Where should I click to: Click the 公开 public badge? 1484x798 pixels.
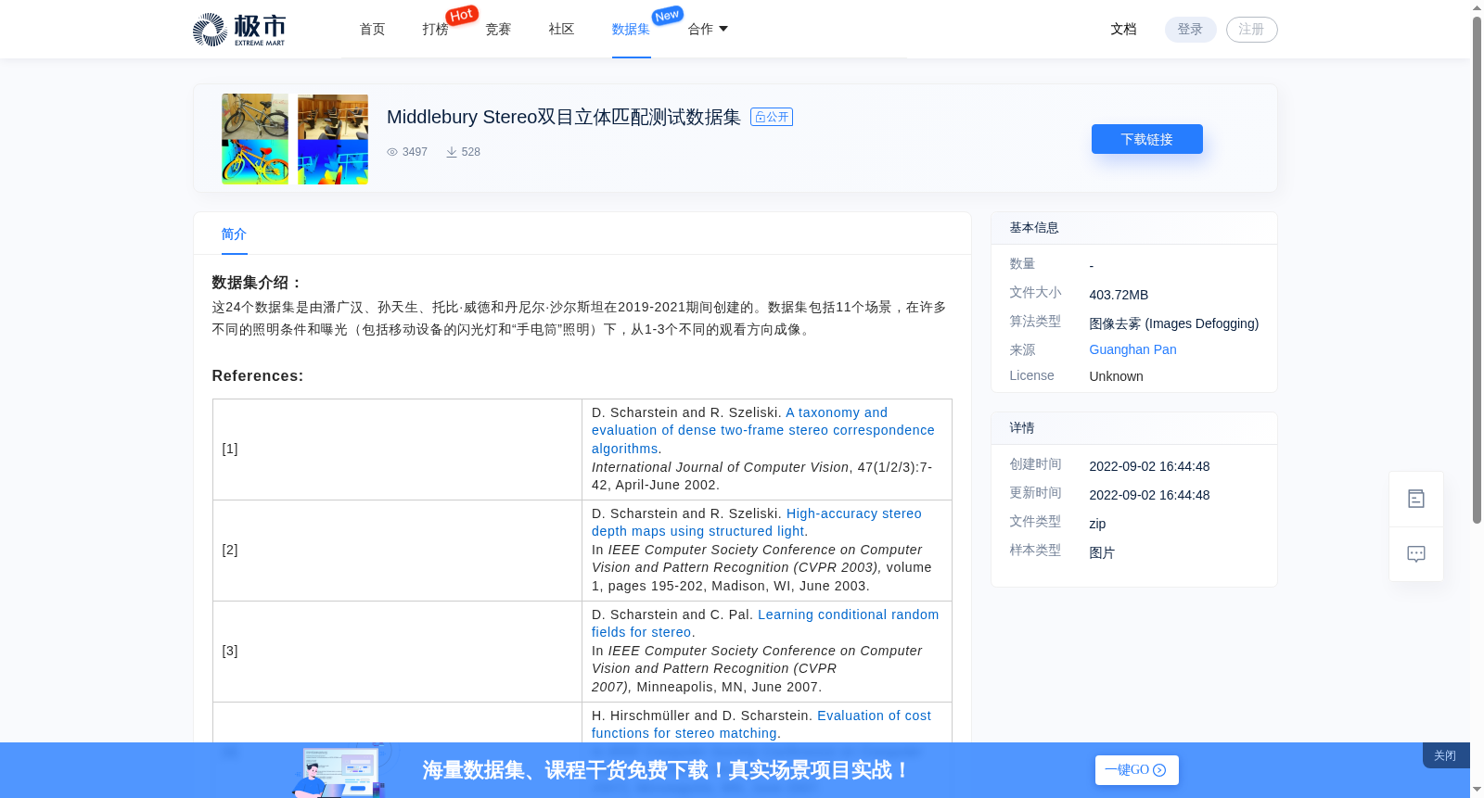772,117
